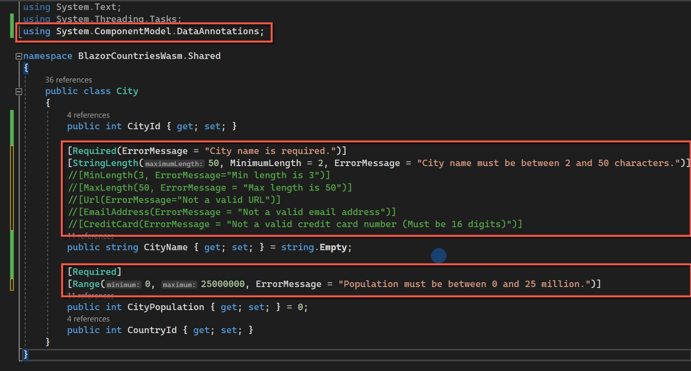Click the minimum inline hint in Range attribute
This screenshot has height=371, width=691.
click(x=123, y=284)
